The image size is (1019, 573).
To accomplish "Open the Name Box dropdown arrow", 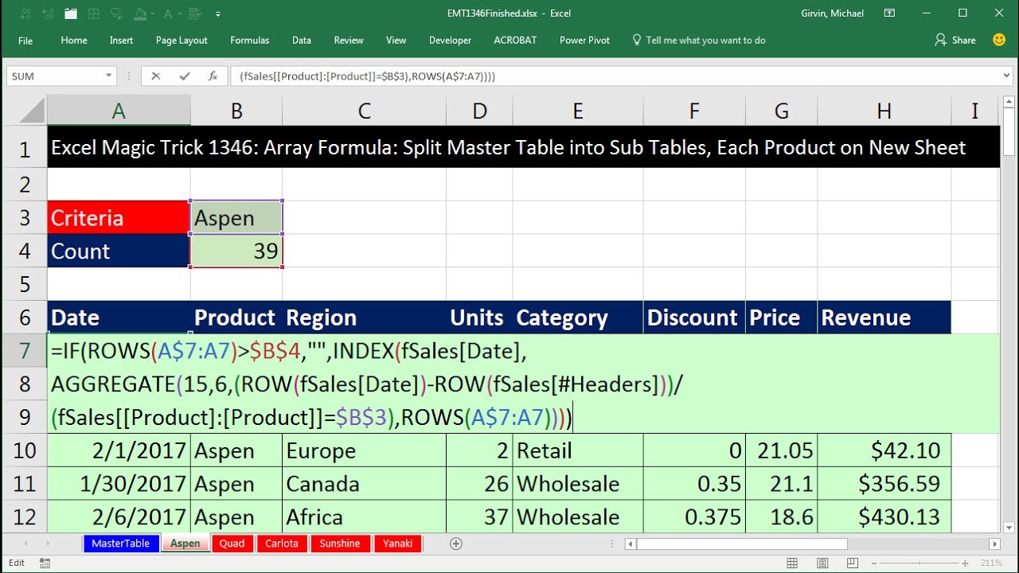I will pyautogui.click(x=109, y=76).
